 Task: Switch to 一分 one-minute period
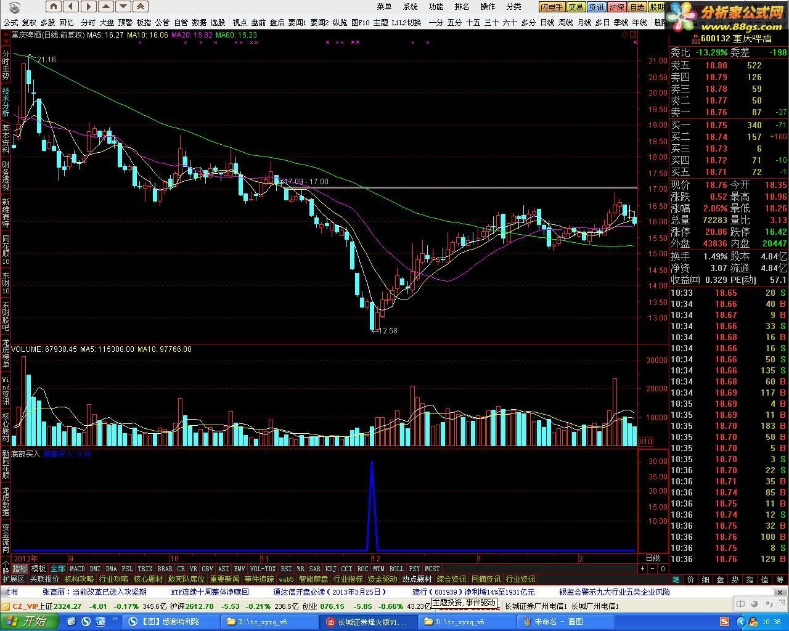click(436, 22)
